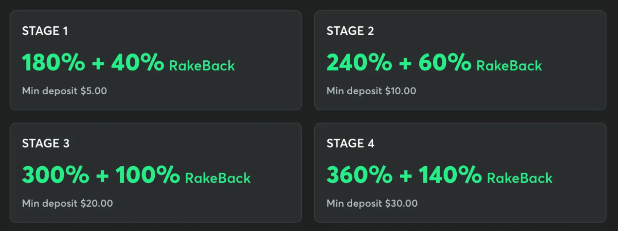Click the STAGE 2 heading
The image size is (618, 231).
click(x=350, y=31)
